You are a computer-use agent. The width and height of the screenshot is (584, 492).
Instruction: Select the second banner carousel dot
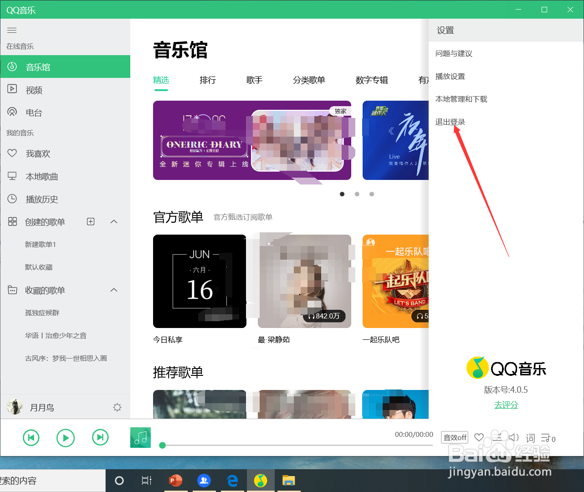click(x=357, y=194)
